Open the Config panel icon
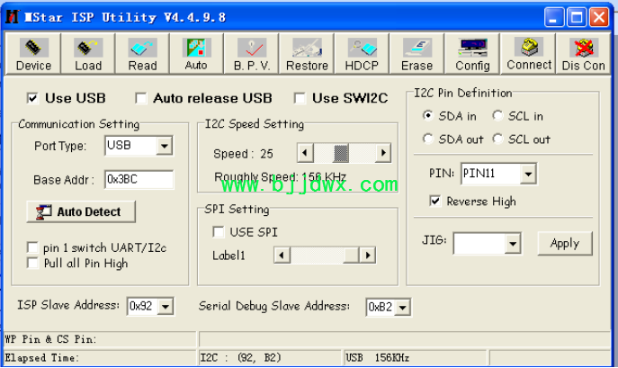The height and width of the screenshot is (368, 618). pyautogui.click(x=472, y=54)
